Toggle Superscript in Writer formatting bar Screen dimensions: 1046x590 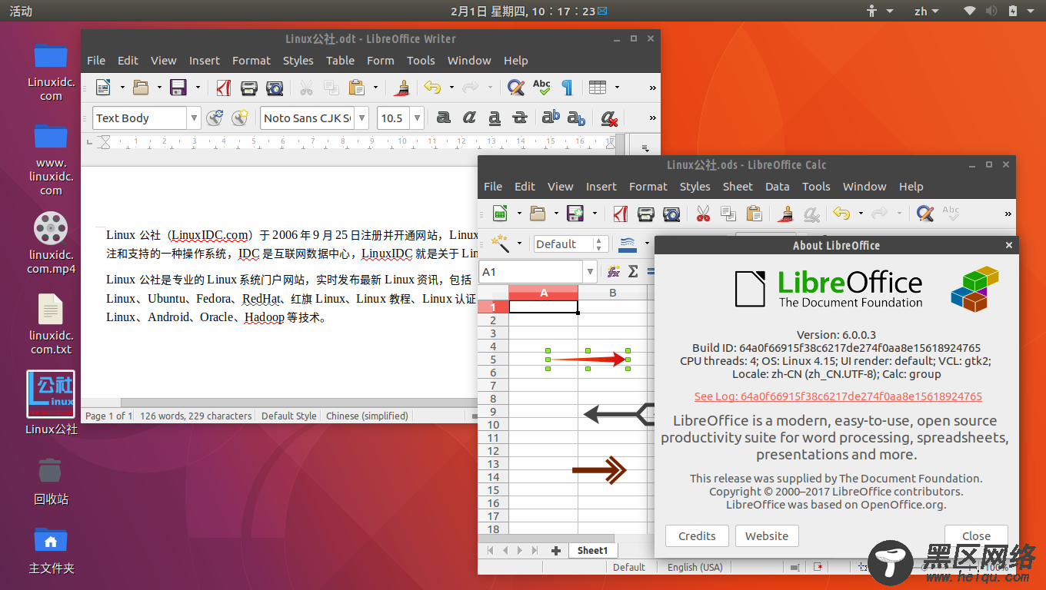(x=551, y=118)
